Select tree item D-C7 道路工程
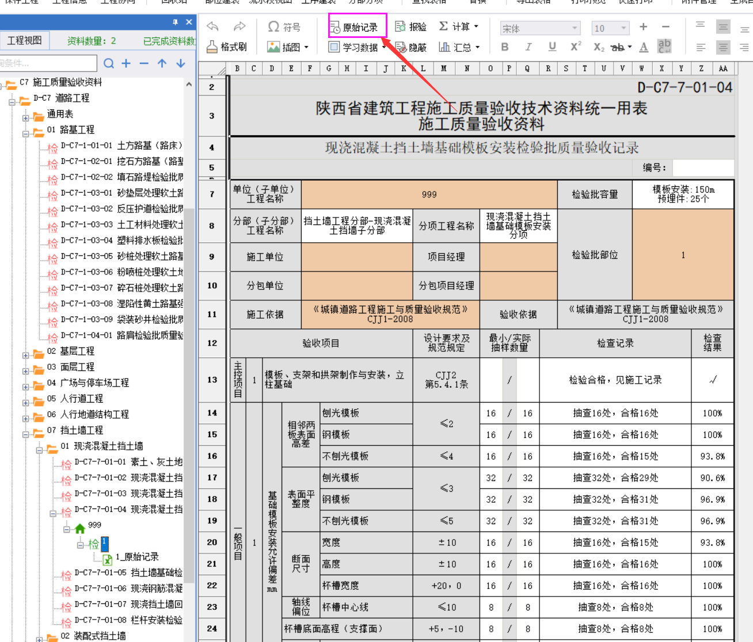 [61, 98]
